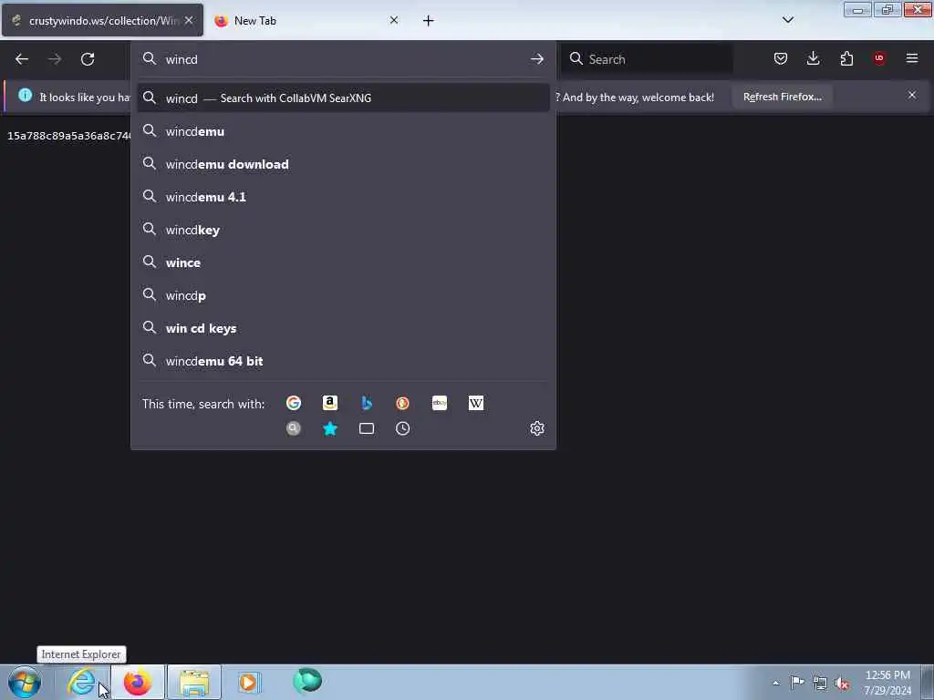This screenshot has height=700, width=934.
Task: Choose the 'wince' suggestion
Action: tap(343, 262)
